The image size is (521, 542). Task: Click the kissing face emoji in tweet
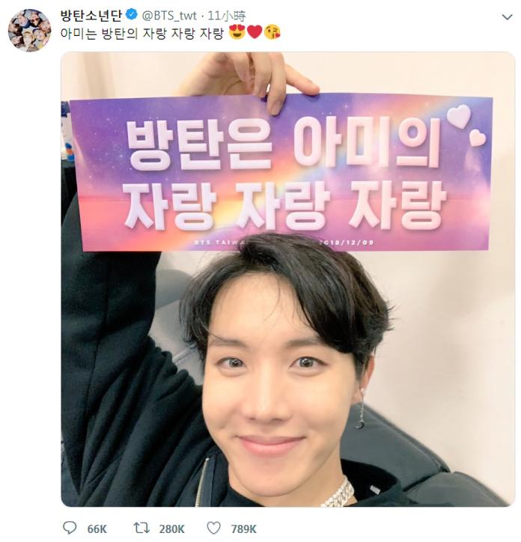click(x=272, y=32)
